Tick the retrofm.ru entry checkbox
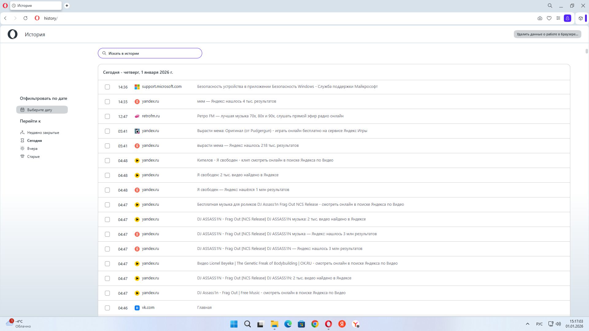This screenshot has width=589, height=331. [x=107, y=116]
